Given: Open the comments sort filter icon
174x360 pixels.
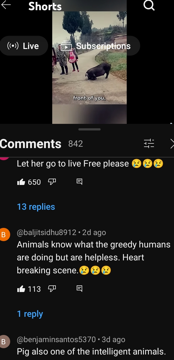Looking at the screenshot, I should (x=149, y=143).
